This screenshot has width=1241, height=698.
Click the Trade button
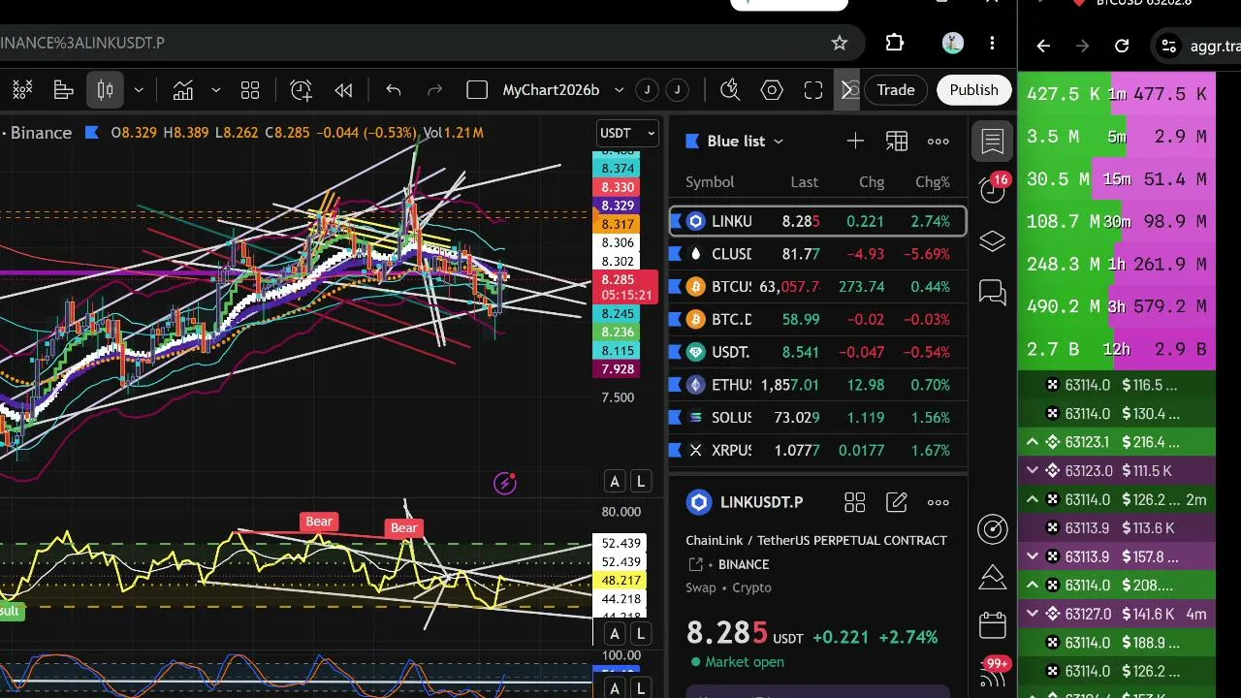click(x=896, y=90)
